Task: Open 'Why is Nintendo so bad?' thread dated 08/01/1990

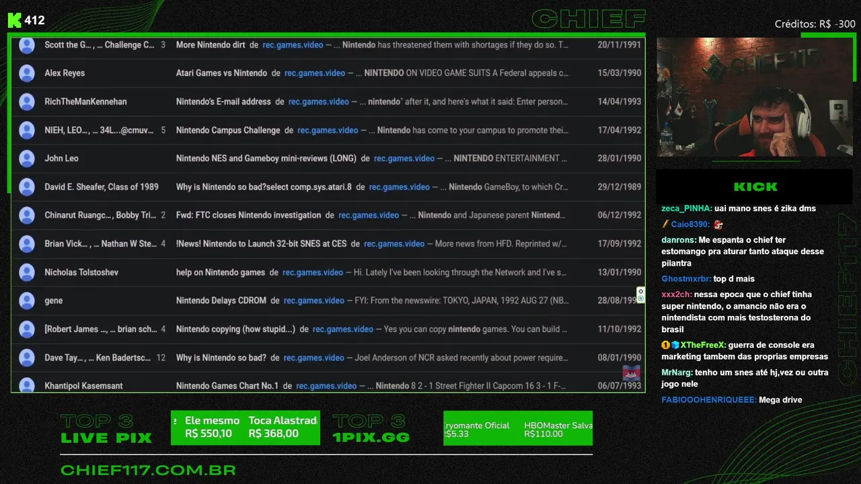Action: tap(221, 358)
